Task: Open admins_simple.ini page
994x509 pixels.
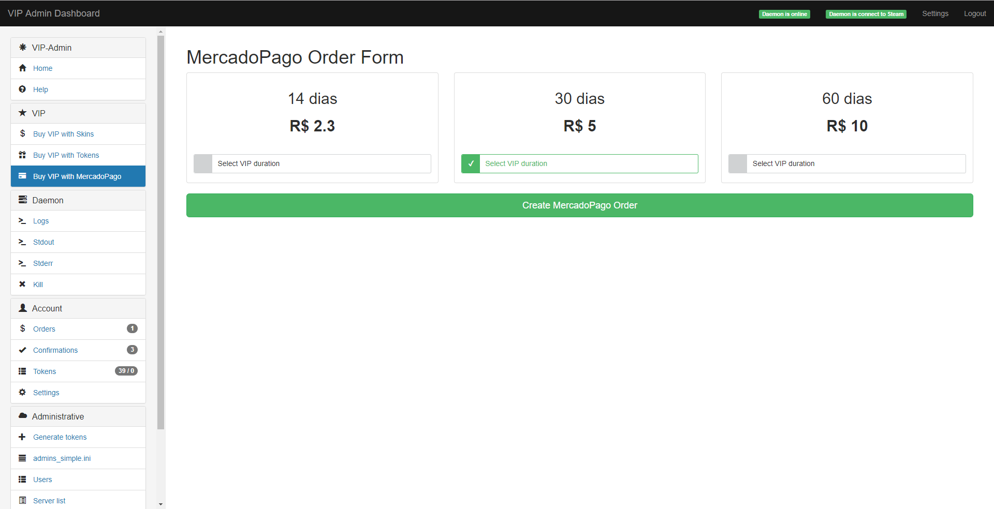Action: tap(78, 458)
